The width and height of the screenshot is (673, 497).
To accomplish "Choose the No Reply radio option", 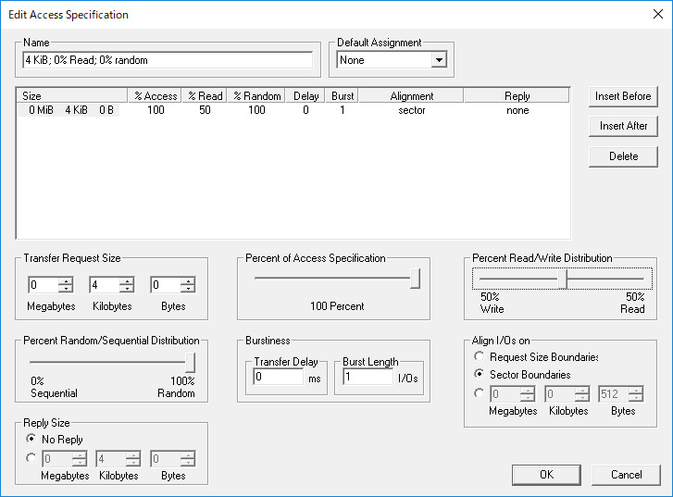I will [x=31, y=439].
